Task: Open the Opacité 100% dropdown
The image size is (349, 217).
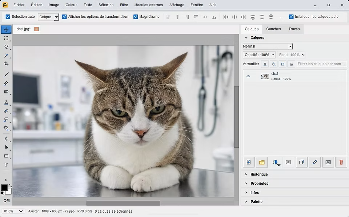Action: (x=259, y=55)
